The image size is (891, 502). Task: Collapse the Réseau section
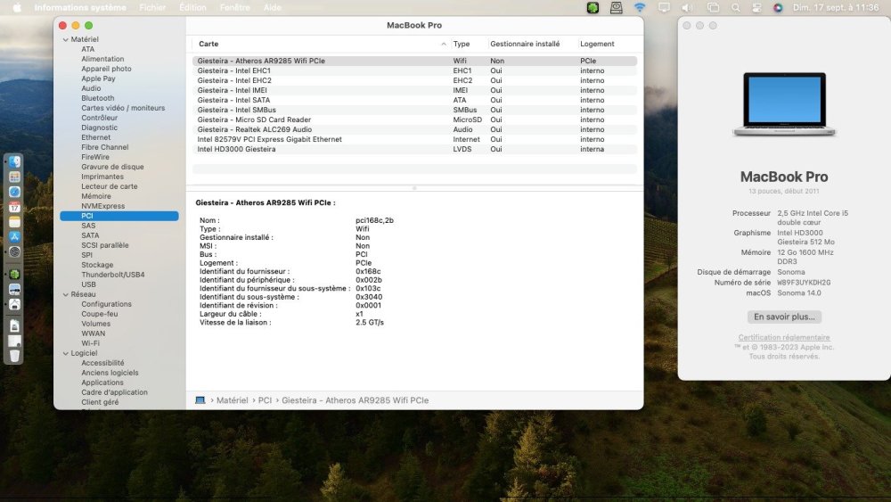point(66,294)
